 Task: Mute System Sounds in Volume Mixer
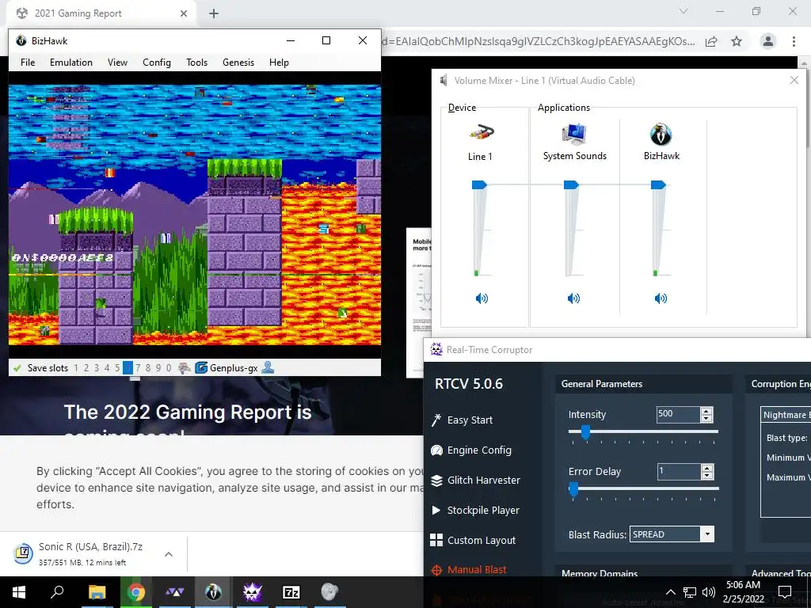(x=573, y=298)
